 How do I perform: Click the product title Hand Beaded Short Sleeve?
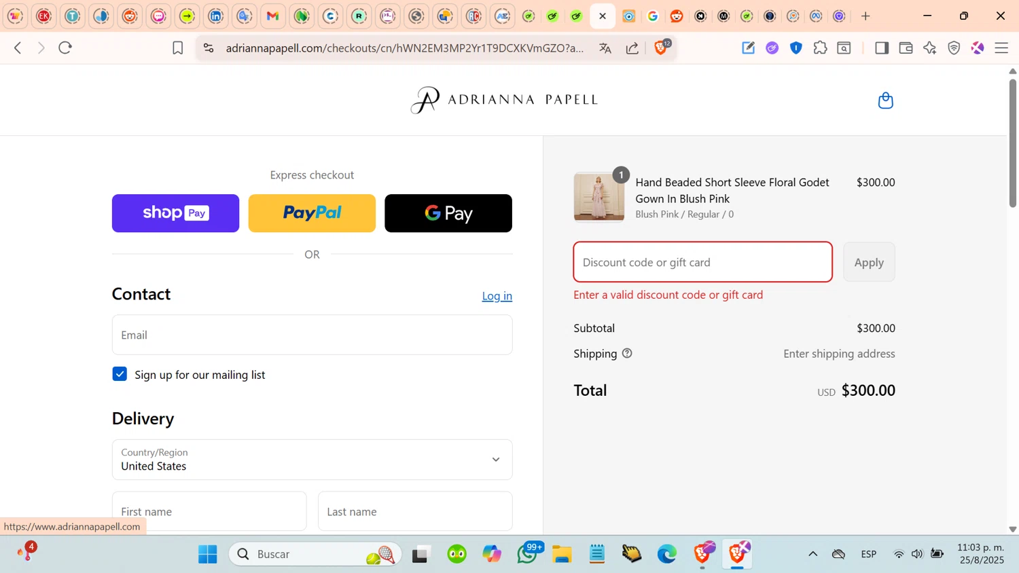732,190
